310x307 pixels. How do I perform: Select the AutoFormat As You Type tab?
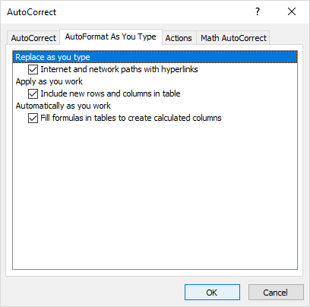(x=111, y=37)
